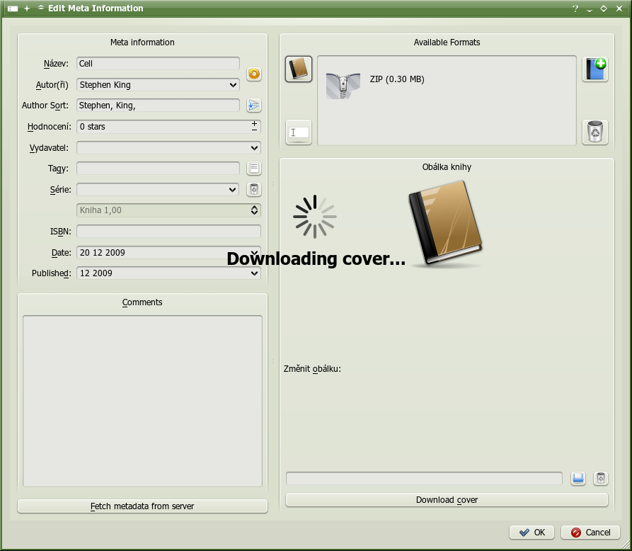Click add new format icon
This screenshot has height=551, width=632.
coord(594,69)
